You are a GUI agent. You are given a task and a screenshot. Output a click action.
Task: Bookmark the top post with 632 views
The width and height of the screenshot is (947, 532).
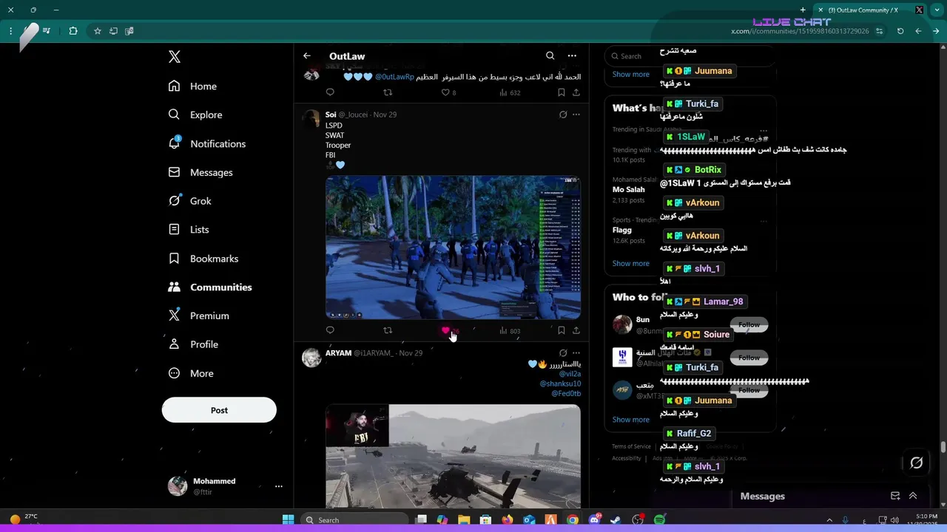click(x=562, y=92)
